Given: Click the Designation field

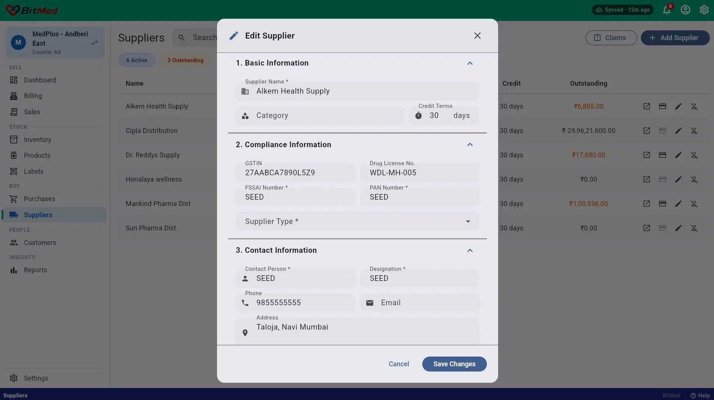Looking at the screenshot, I should tap(420, 278).
